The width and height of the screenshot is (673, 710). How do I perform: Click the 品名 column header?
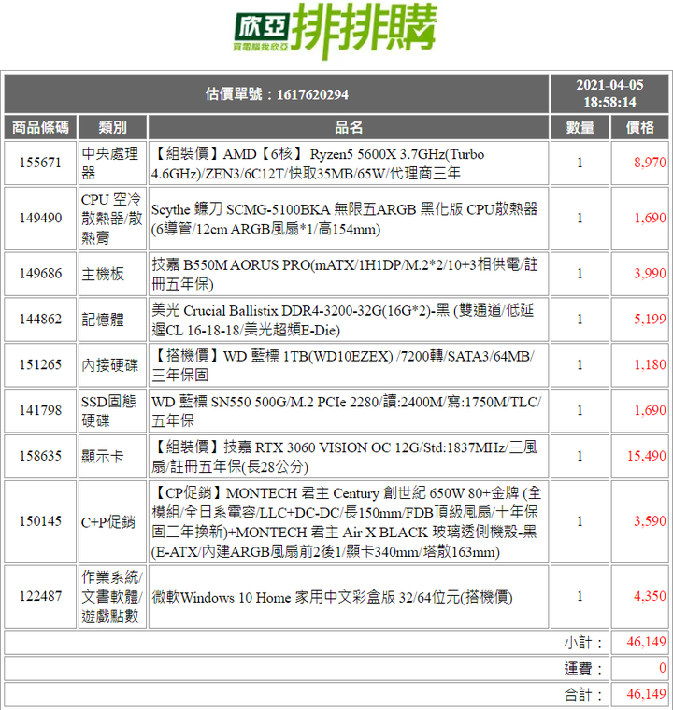(349, 127)
